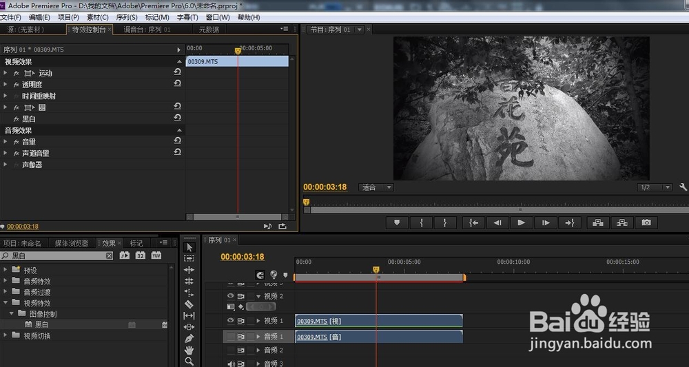Click the Extract button
This screenshot has width=689, height=367.
pos(621,222)
